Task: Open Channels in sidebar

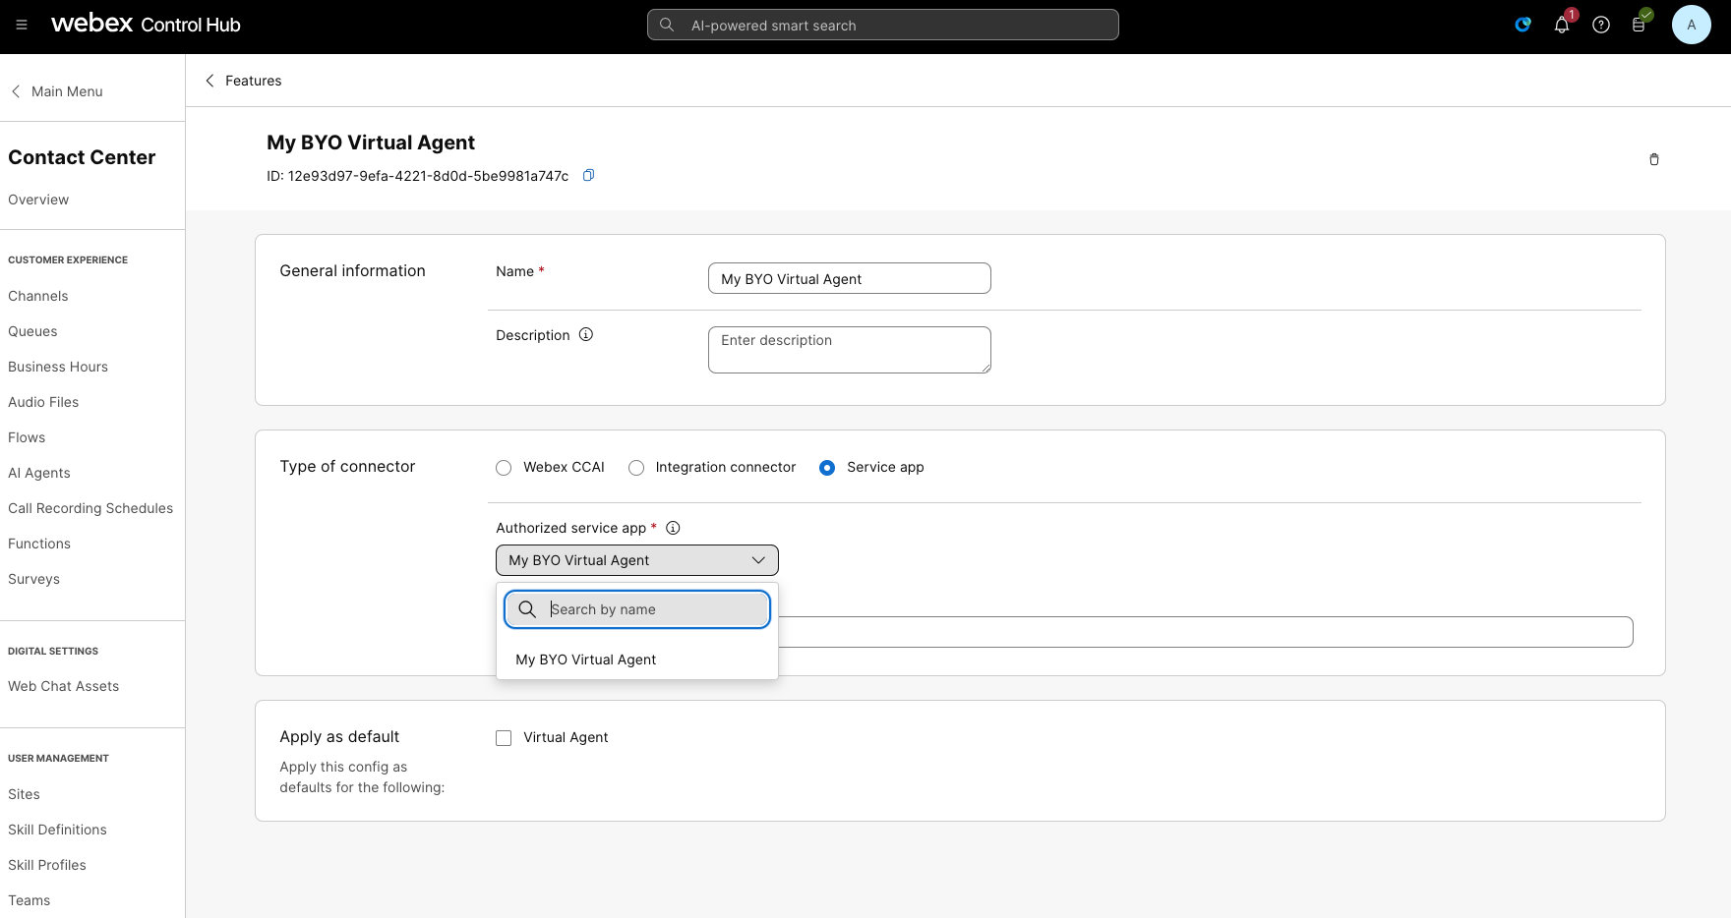Action: 38,296
